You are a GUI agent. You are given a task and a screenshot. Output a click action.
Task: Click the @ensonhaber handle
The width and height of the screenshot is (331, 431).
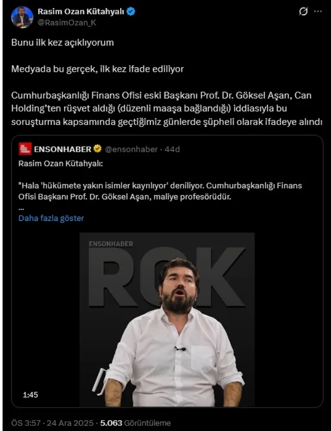(131, 149)
